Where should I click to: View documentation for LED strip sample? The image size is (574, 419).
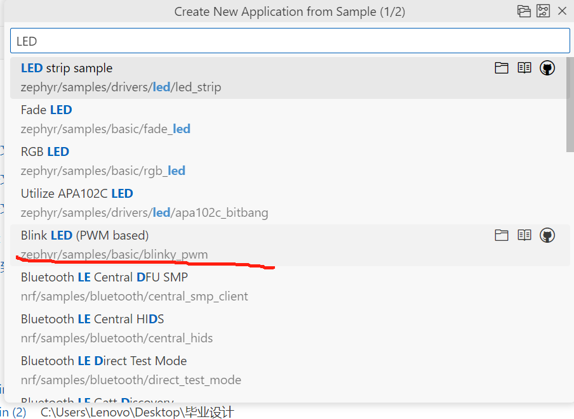tap(524, 68)
